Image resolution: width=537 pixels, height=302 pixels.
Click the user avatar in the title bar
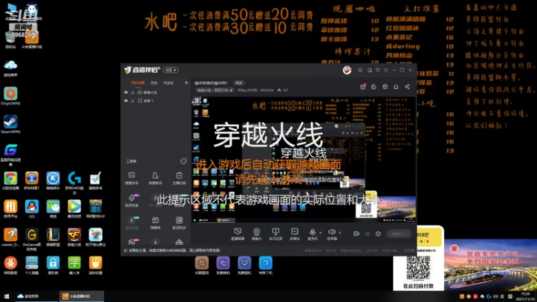(347, 70)
